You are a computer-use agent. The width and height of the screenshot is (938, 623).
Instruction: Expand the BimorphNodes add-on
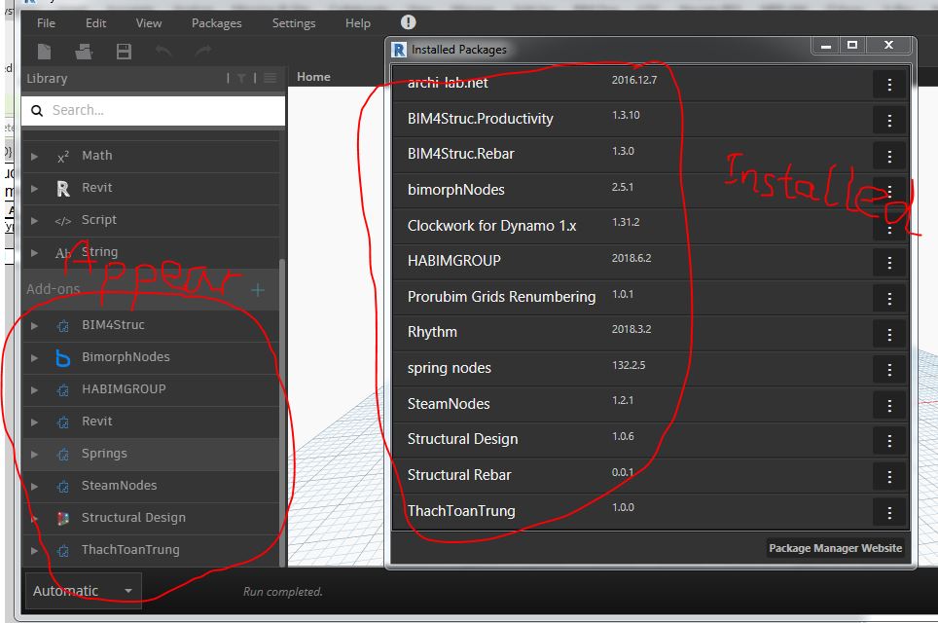pyautogui.click(x=35, y=358)
